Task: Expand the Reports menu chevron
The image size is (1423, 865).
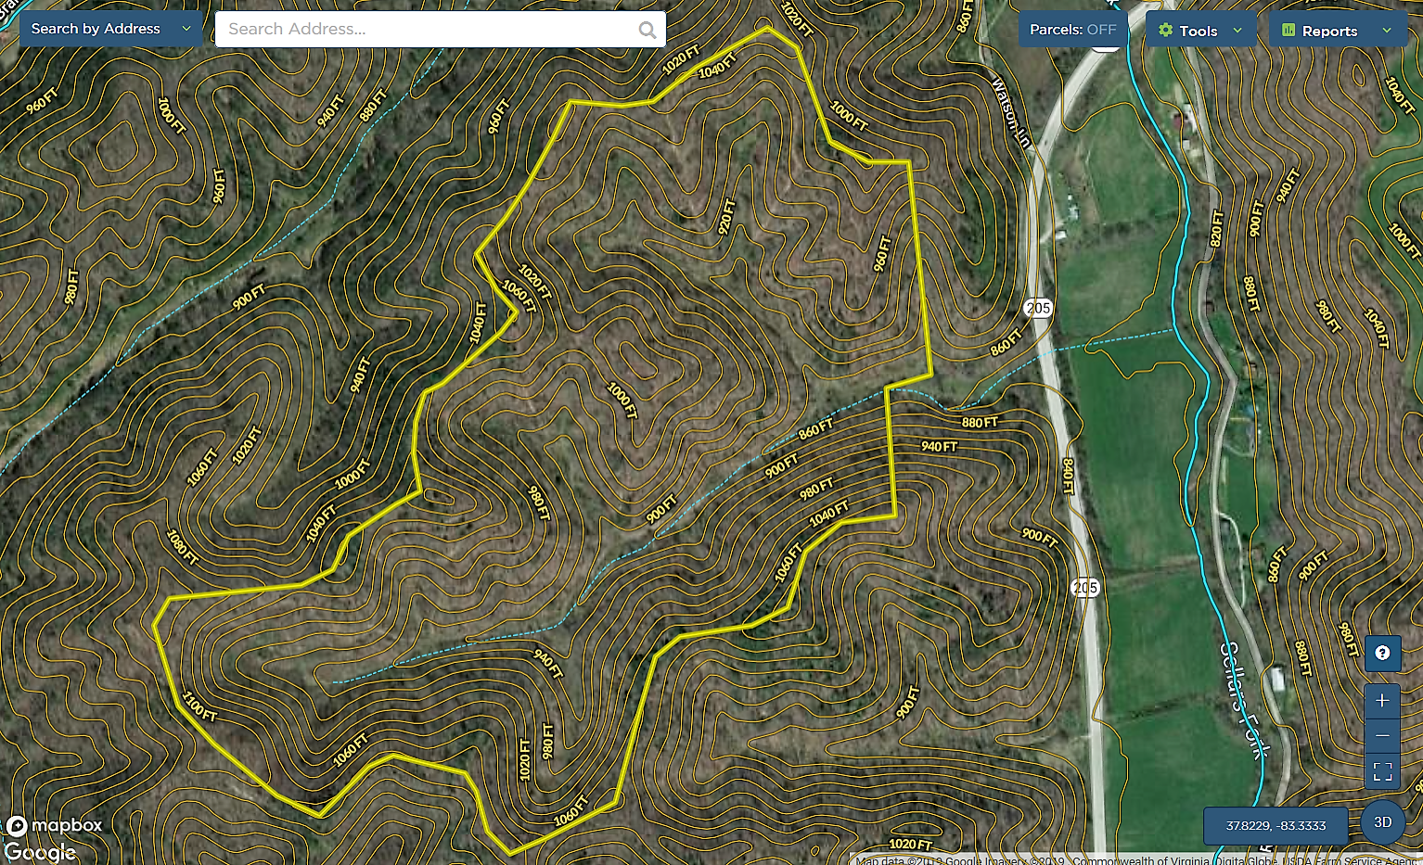Action: pos(1387,31)
